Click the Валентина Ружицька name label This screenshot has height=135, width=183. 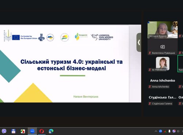point(163,53)
